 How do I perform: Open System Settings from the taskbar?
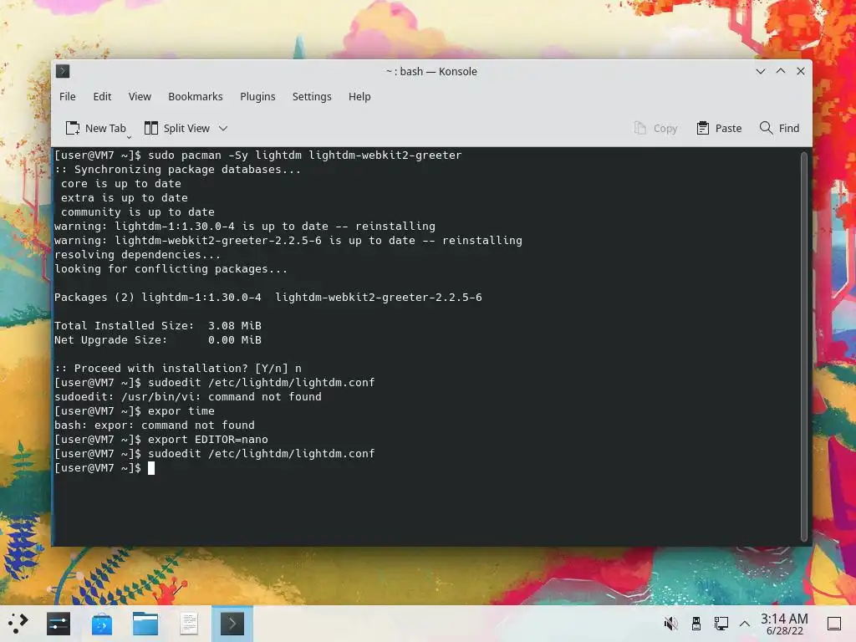[x=59, y=624]
